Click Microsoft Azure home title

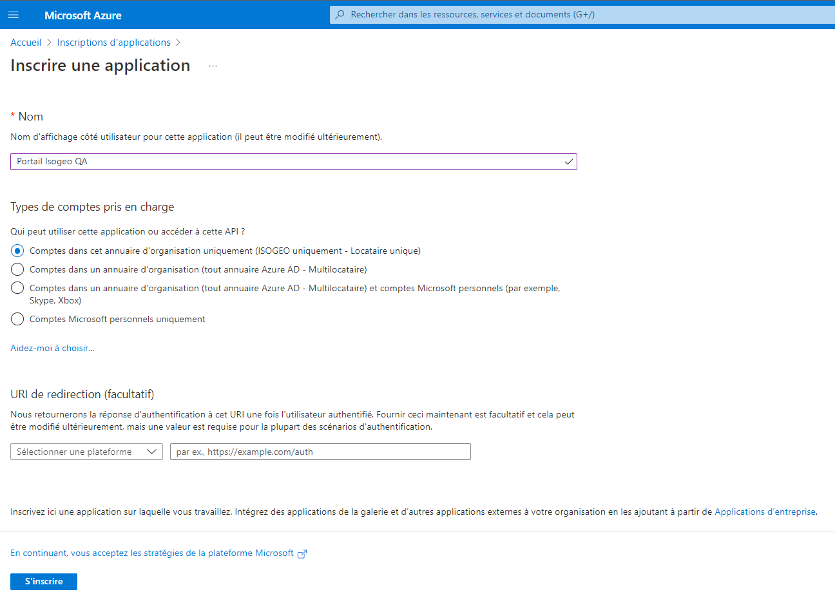coord(83,15)
